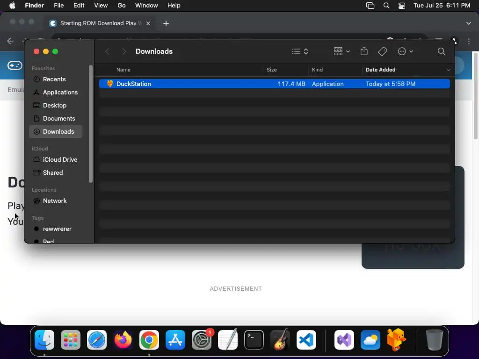The image size is (479, 359).
Task: Open Terminal from the Dock
Action: [x=254, y=340]
